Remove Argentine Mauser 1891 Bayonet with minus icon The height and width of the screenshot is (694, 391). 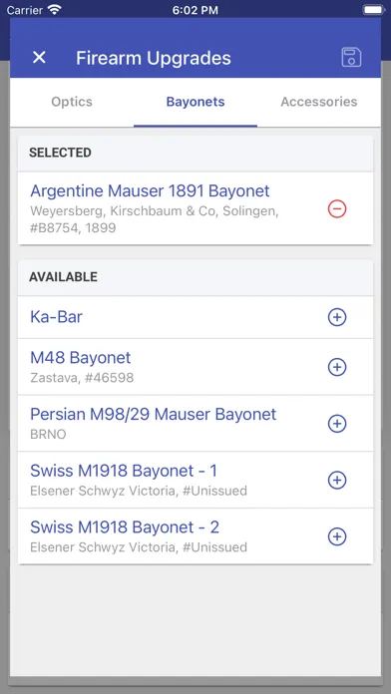tap(337, 209)
